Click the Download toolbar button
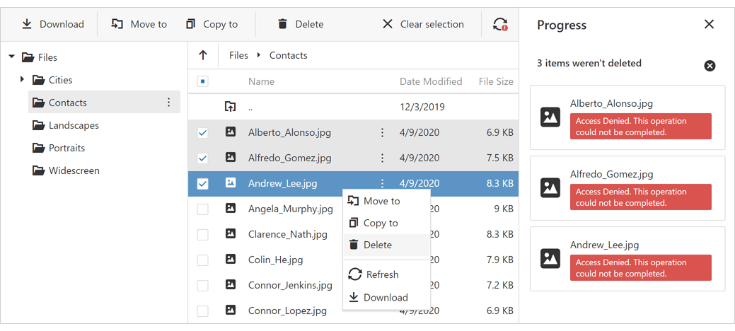The width and height of the screenshot is (735, 331). tap(52, 24)
